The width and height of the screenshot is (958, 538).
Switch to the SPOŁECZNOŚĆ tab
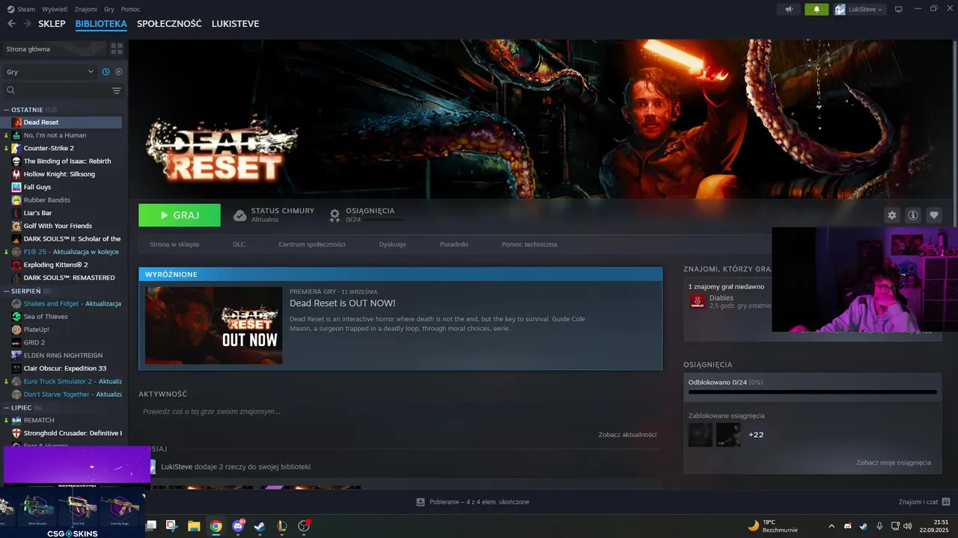(x=169, y=24)
